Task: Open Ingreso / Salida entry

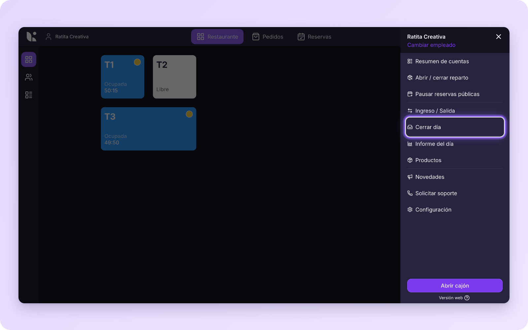Action: pos(455,111)
